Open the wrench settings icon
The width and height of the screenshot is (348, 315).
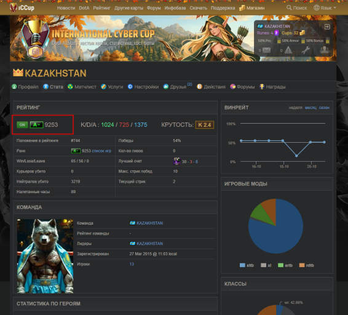pos(306,50)
